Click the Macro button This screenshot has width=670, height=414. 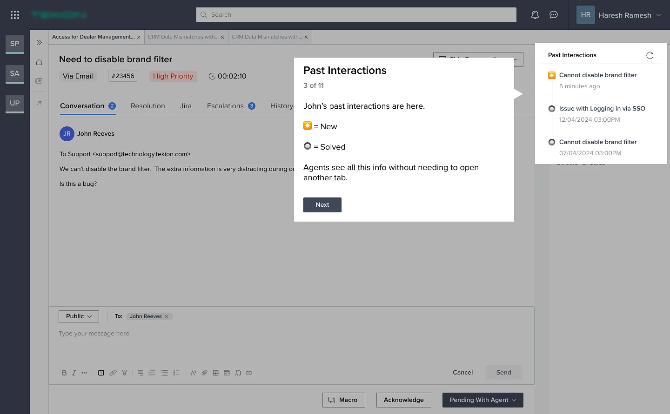tap(343, 400)
